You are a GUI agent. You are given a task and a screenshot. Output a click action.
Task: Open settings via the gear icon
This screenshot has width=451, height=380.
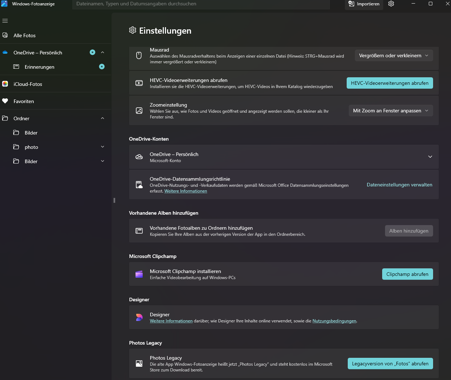click(x=391, y=4)
